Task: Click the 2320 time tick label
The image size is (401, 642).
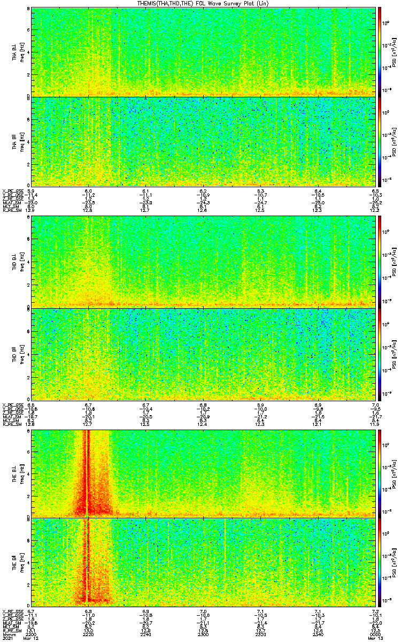Action: 261,633
